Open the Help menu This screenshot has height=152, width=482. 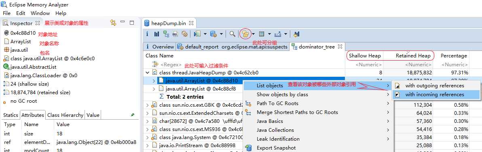61,13
